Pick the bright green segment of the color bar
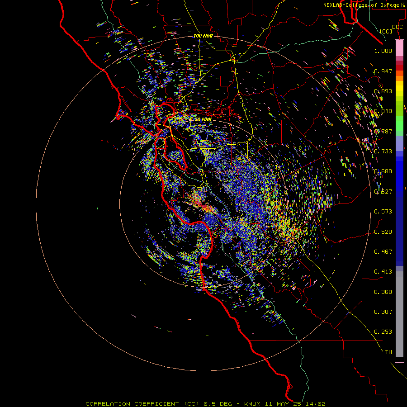Viewport: 407px width, 407px height. 399,123
